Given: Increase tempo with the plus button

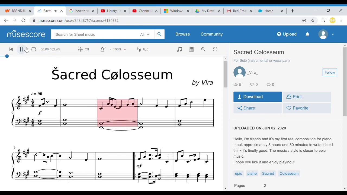Looking at the screenshot, I should click(125, 49).
